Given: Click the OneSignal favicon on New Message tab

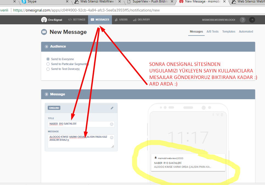Looking at the screenshot, I should pos(181,2).
